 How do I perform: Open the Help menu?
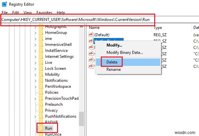point(61,12)
